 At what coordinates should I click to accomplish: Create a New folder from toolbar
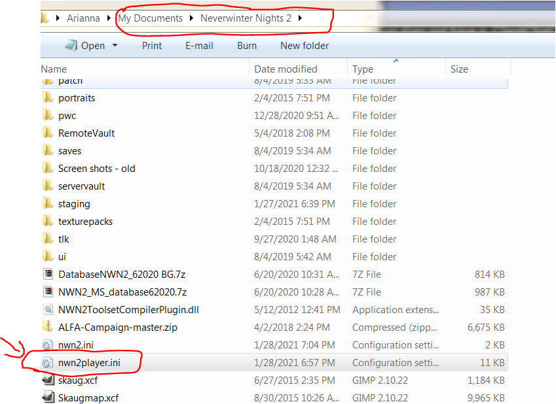click(305, 46)
